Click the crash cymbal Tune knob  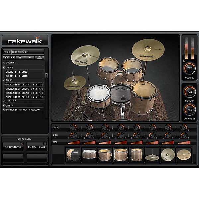168,128
